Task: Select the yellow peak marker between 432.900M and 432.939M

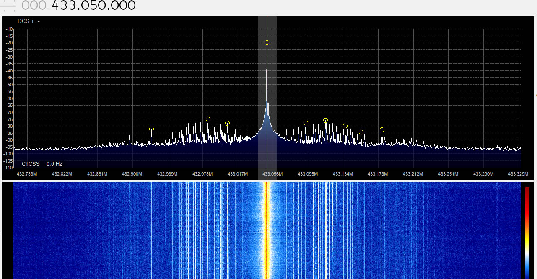Action: click(x=151, y=129)
